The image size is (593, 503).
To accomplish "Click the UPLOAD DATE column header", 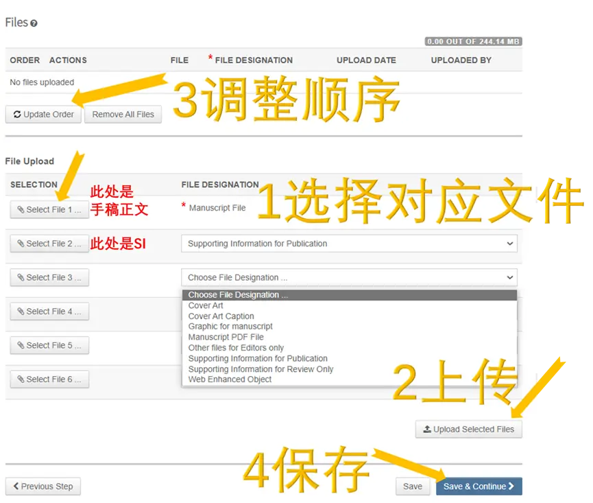I will pyautogui.click(x=367, y=60).
